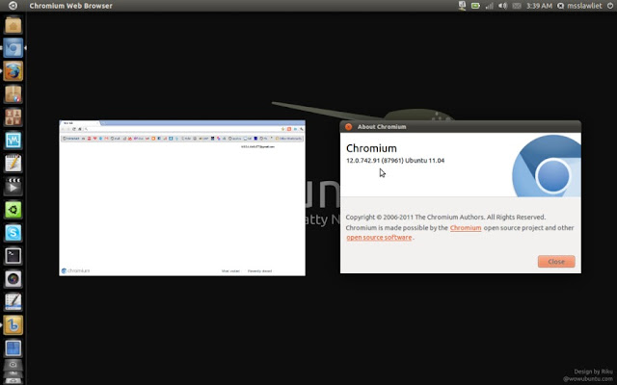Select the Chromium browser window thumbnail
Viewport: 617px width, 385px height.
tap(182, 198)
